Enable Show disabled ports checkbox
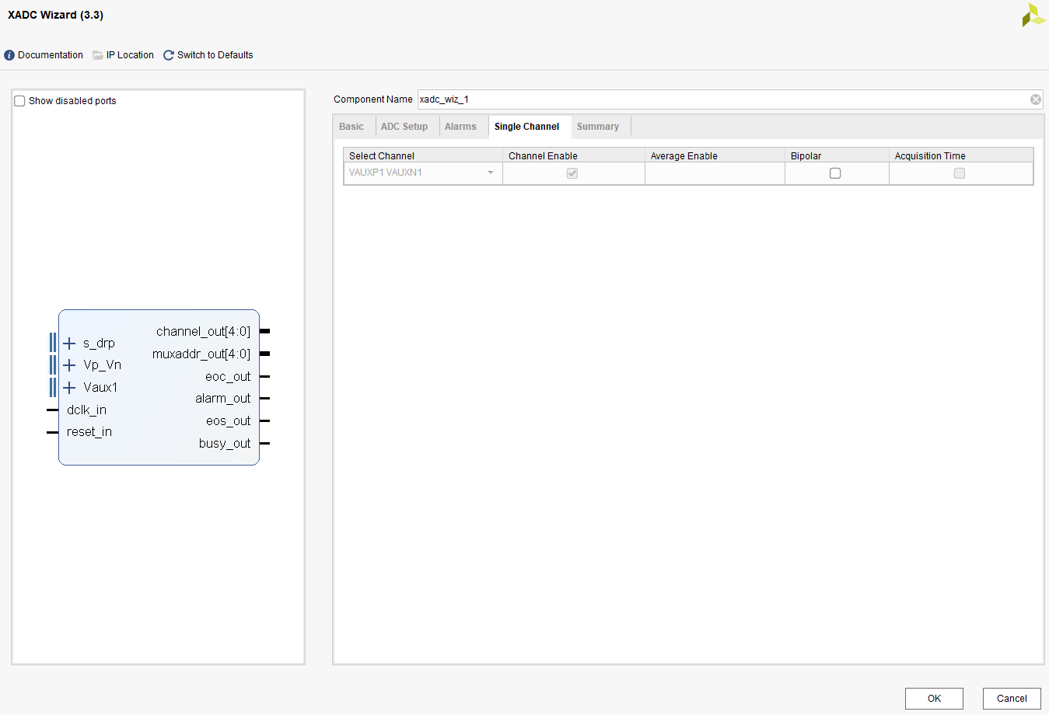The height and width of the screenshot is (715, 1049). pos(20,101)
